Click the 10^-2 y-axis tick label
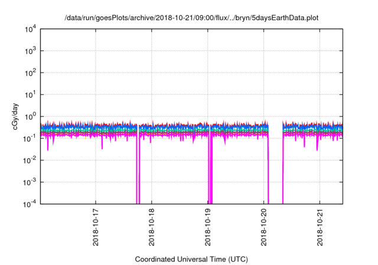Viewport: 378px width, 265px height. (x=30, y=160)
